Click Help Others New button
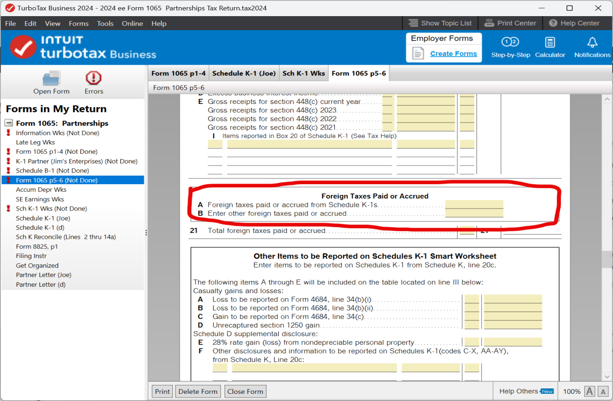The width and height of the screenshot is (613, 401). [x=527, y=391]
